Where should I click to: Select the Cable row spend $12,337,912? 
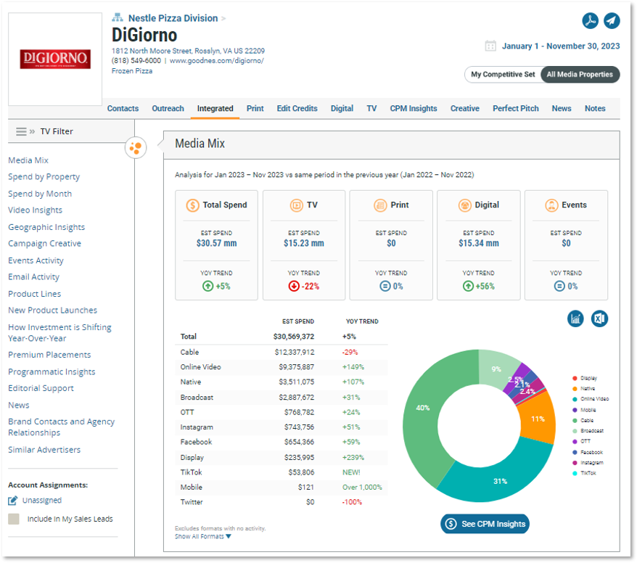pos(294,352)
